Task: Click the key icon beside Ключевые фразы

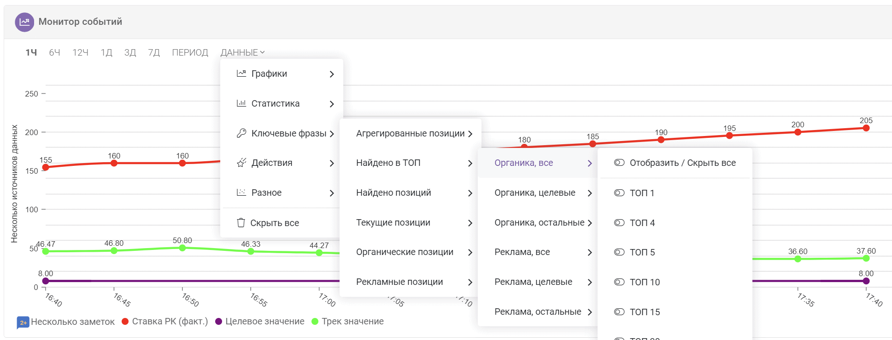Action: tap(241, 133)
